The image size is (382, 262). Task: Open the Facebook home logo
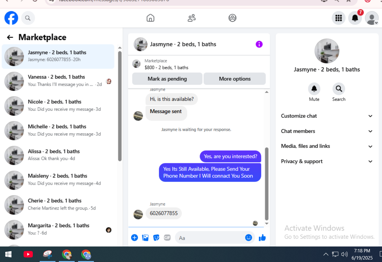[11, 18]
